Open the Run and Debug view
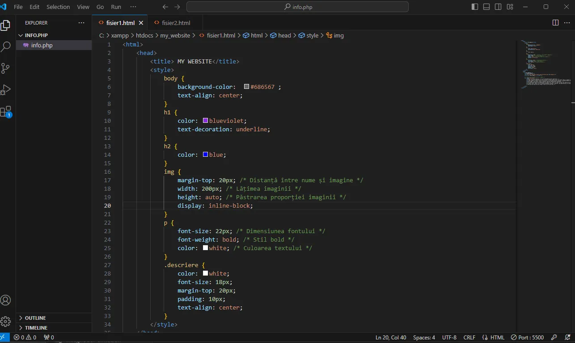575x343 pixels. [6, 90]
